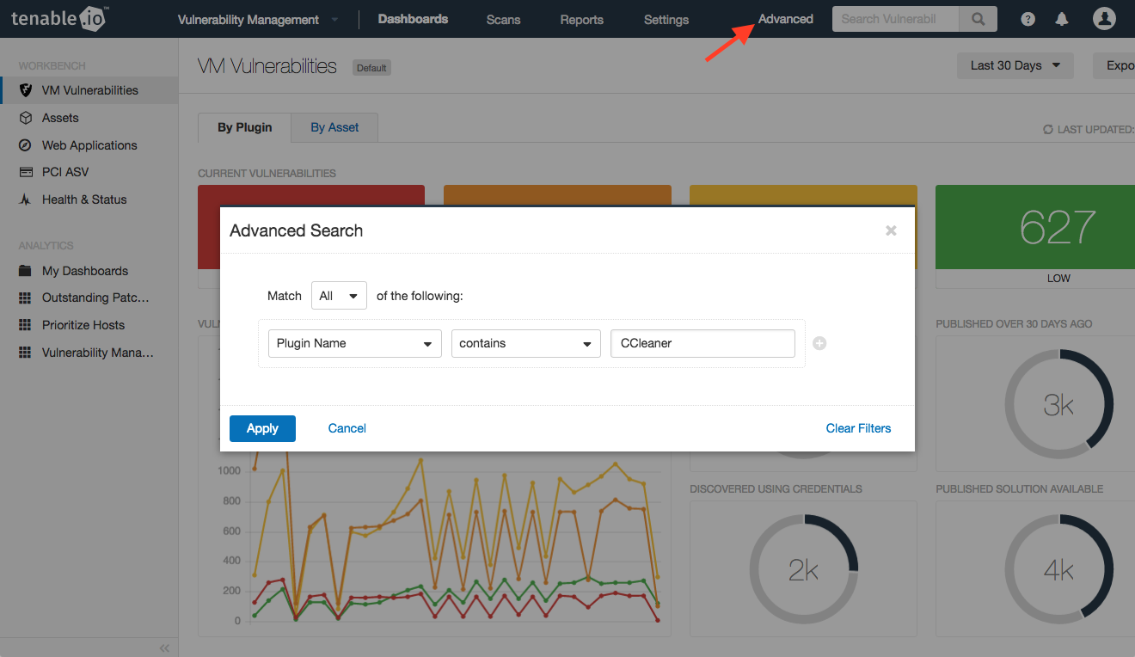Open the Scans menu
This screenshot has width=1135, height=657.
click(x=503, y=20)
